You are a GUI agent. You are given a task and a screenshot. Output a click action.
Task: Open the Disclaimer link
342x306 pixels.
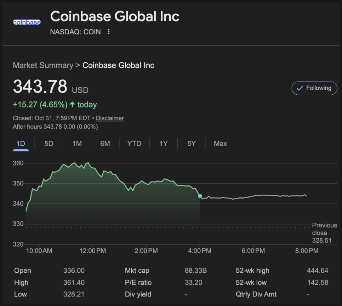[110, 118]
